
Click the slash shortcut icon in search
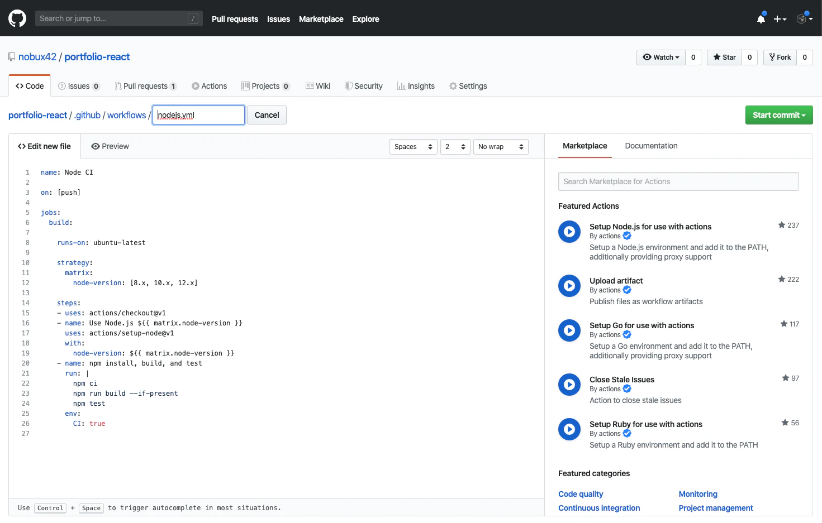(x=193, y=18)
